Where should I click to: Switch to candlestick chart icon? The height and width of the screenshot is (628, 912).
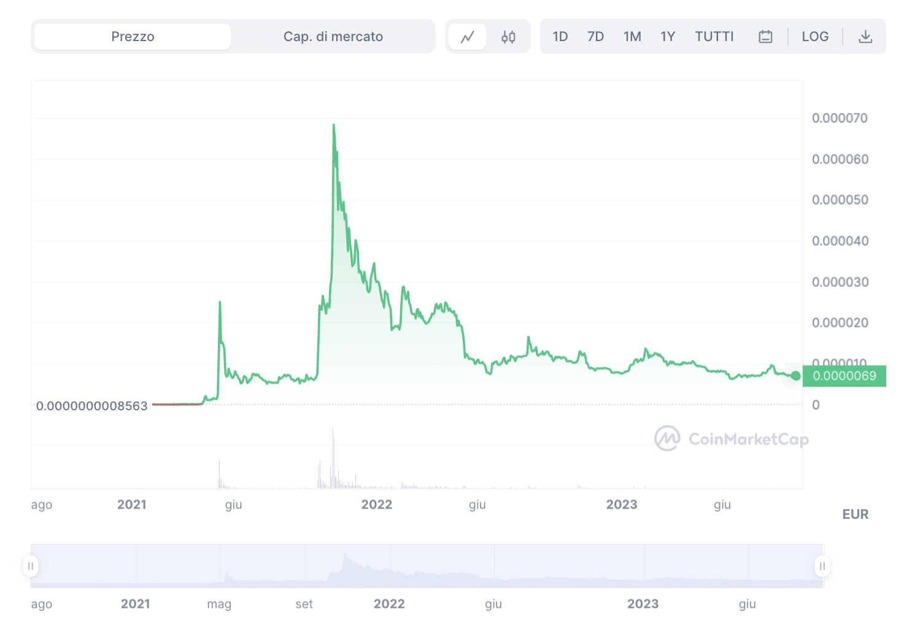pyautogui.click(x=508, y=37)
